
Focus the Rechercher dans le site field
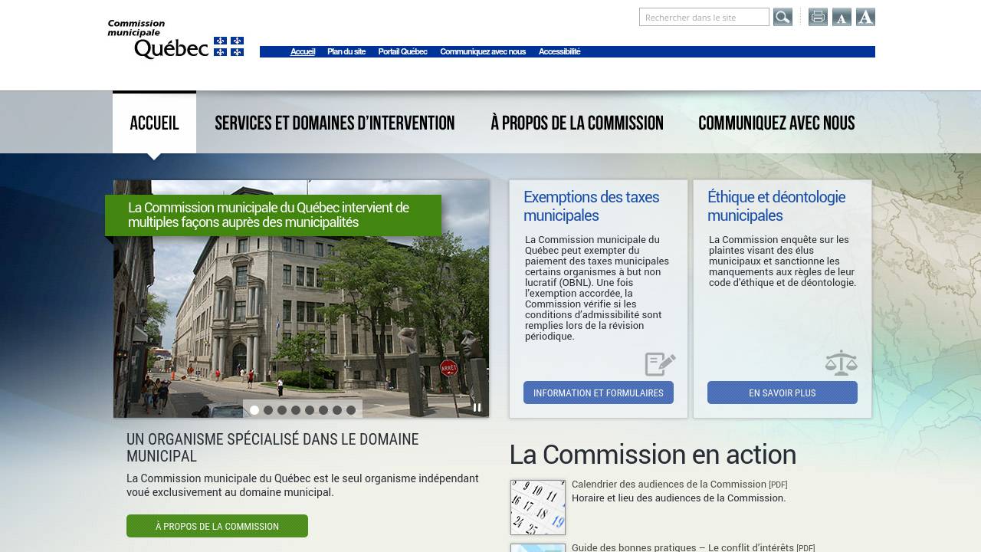704,17
